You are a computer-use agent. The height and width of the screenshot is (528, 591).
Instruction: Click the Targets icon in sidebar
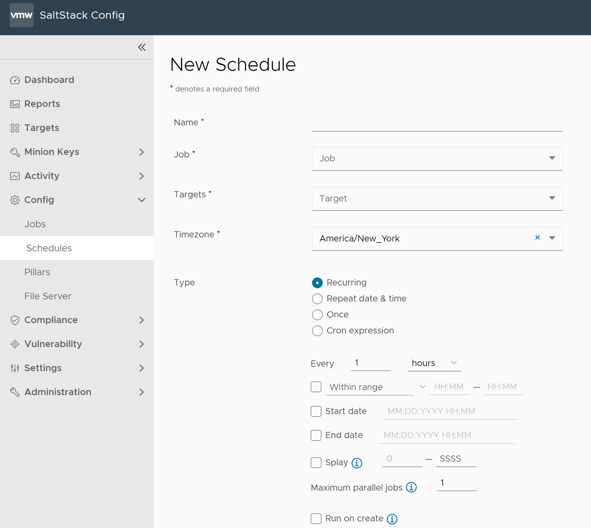(x=13, y=128)
